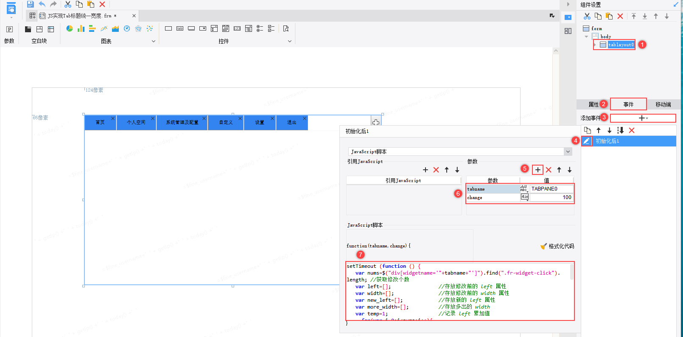The image size is (683, 337).
Task: Expand the tablayout0 tree node
Action: coord(595,45)
